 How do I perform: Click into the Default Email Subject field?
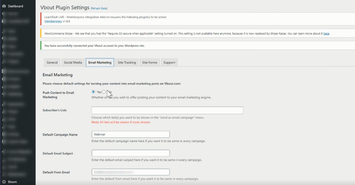click(131, 153)
